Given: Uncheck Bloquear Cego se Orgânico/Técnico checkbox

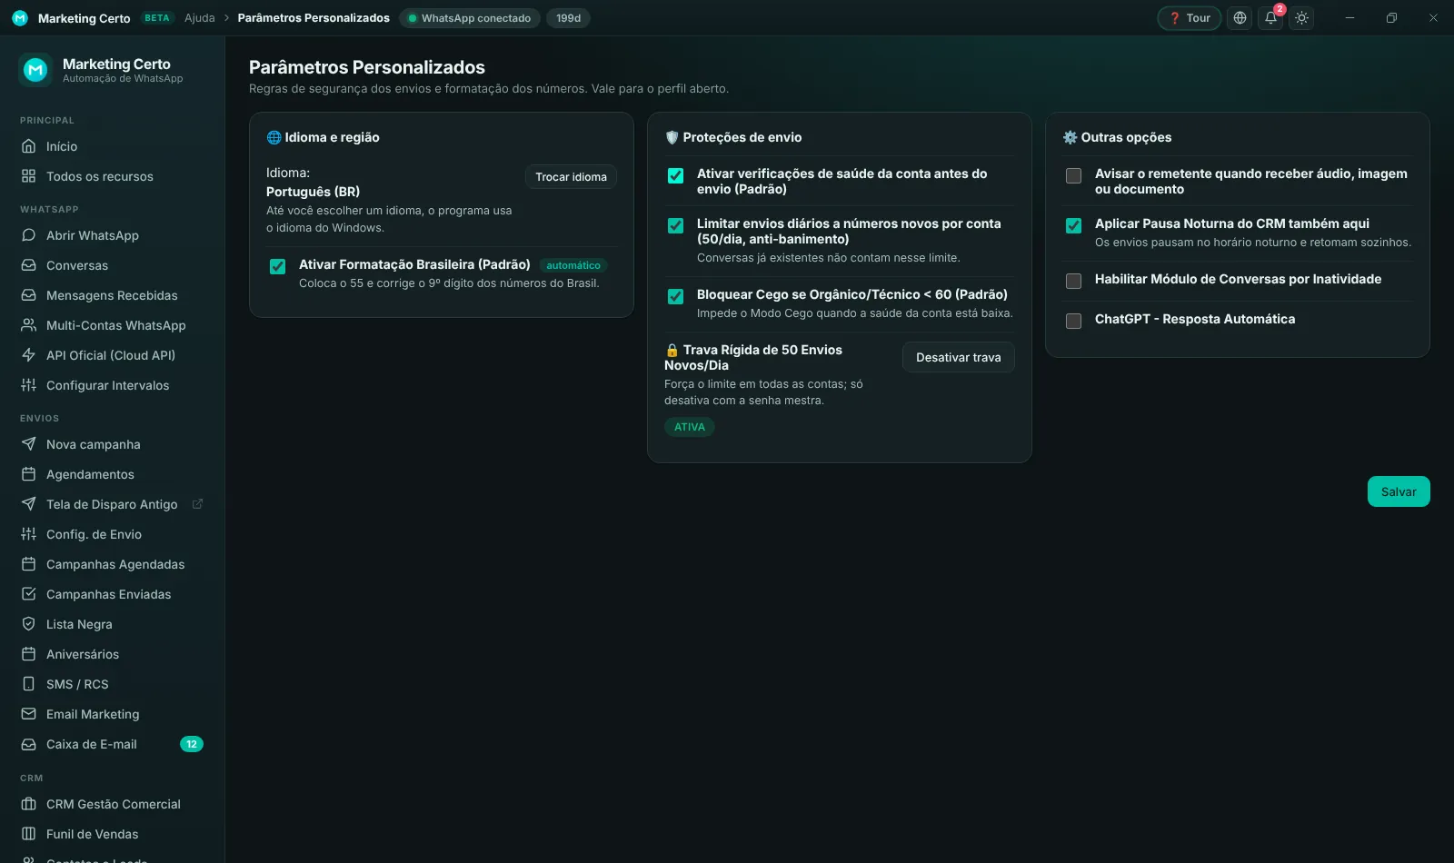Looking at the screenshot, I should coord(675,296).
